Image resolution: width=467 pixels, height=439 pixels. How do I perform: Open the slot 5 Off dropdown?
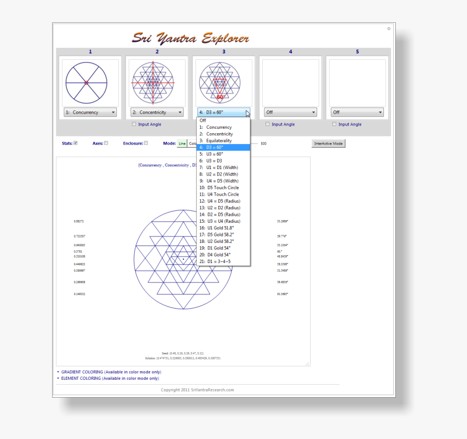[x=357, y=112]
